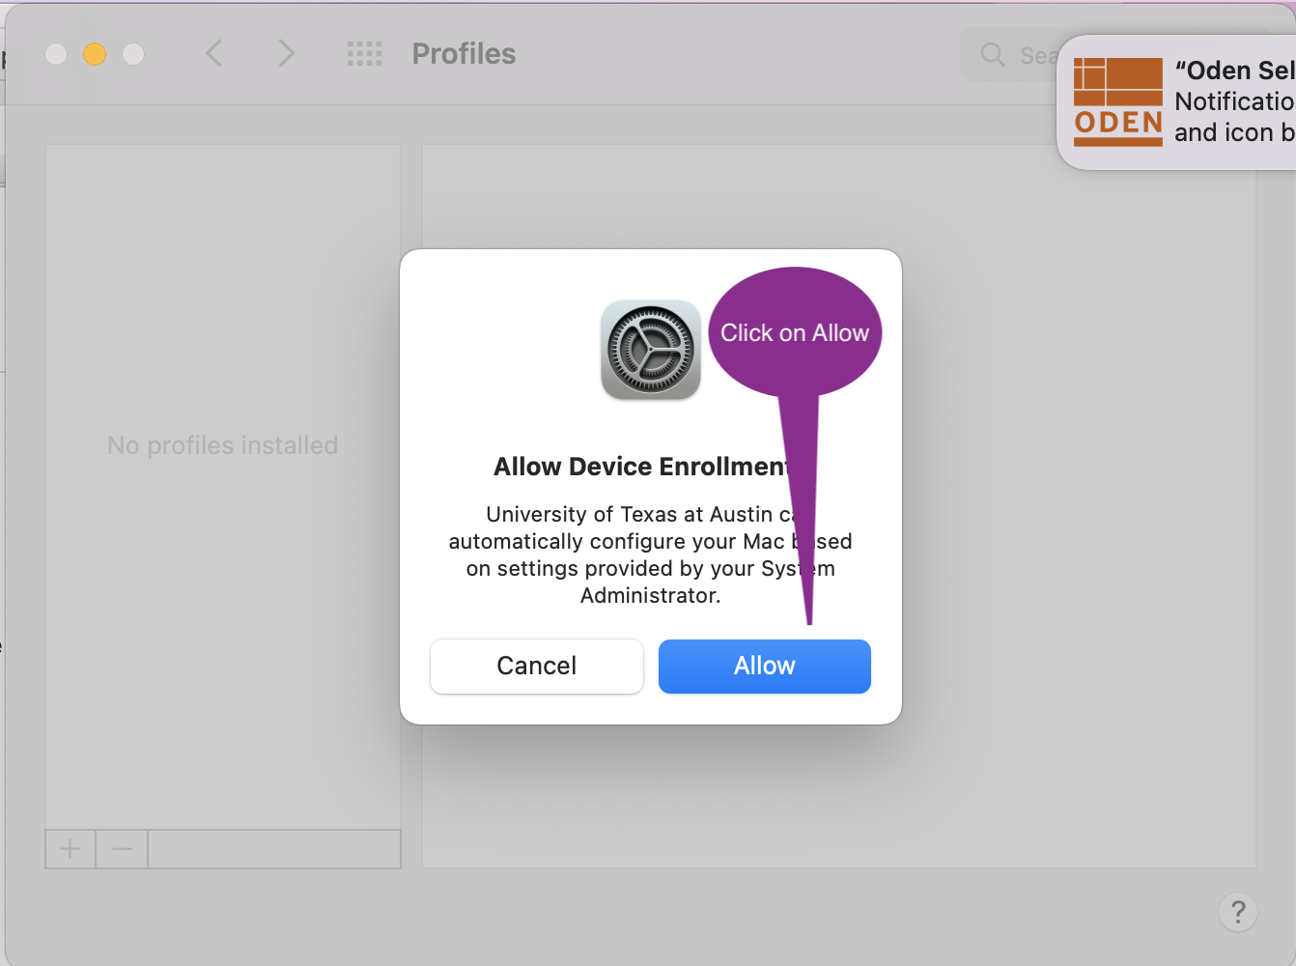Viewport: 1296px width, 966px height.
Task: Go back with the left chevron
Action: tap(214, 53)
